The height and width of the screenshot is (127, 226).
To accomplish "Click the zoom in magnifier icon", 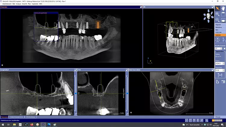I will (x=218, y=14).
